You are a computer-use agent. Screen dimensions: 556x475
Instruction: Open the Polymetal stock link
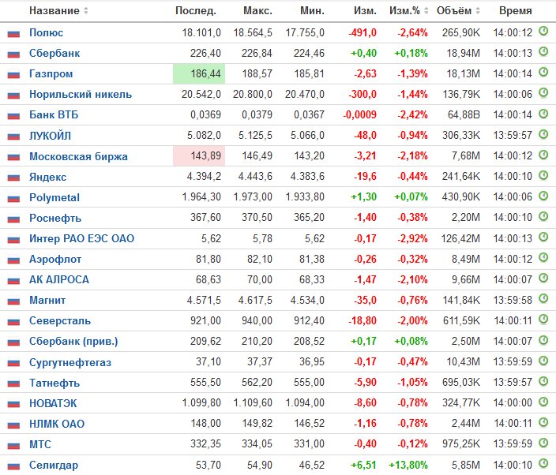54,197
